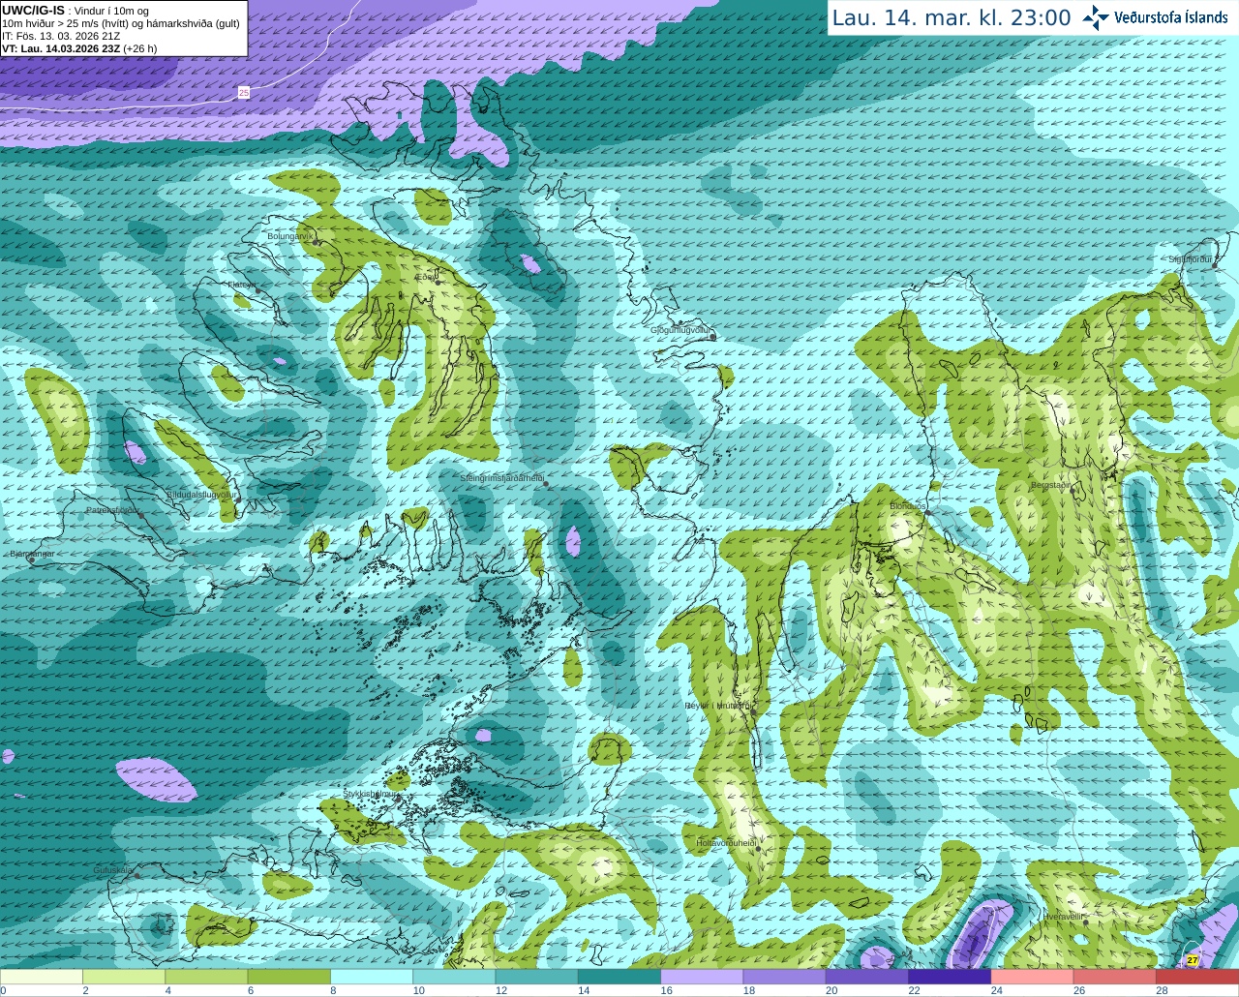The image size is (1239, 997).
Task: Select the 22–24 m/s legend swatch
Action: (950, 977)
